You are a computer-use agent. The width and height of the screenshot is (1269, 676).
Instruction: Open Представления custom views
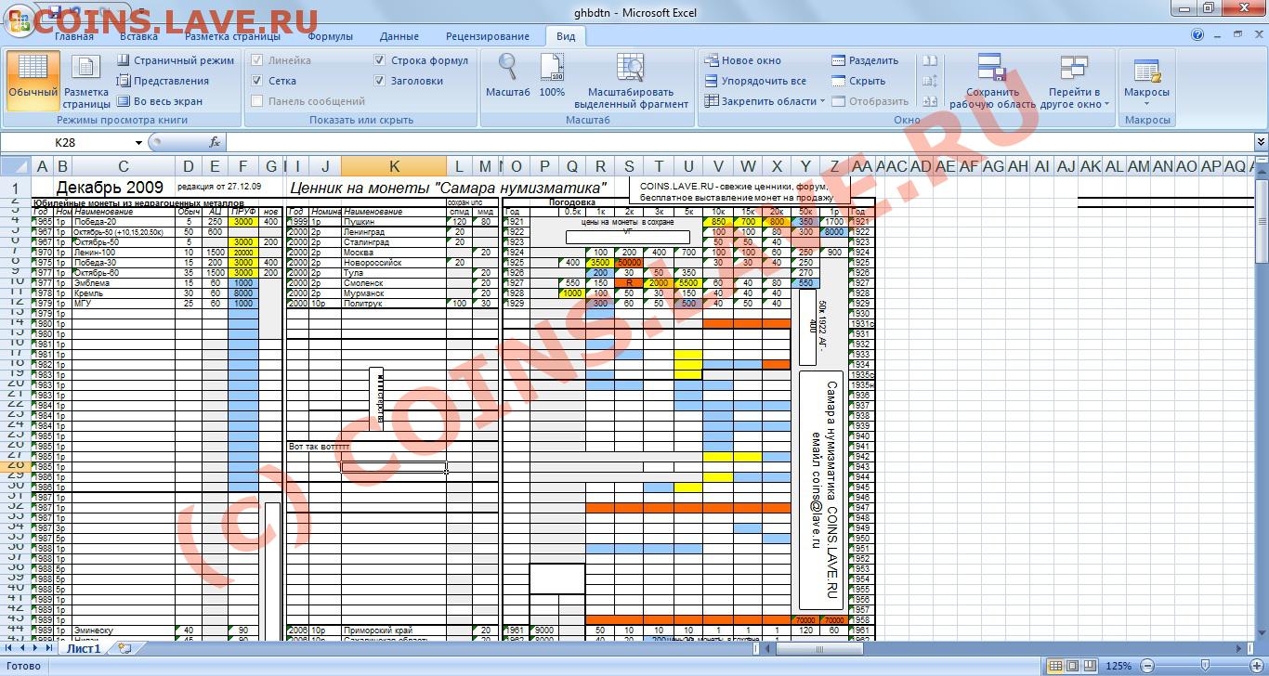pyautogui.click(x=162, y=81)
